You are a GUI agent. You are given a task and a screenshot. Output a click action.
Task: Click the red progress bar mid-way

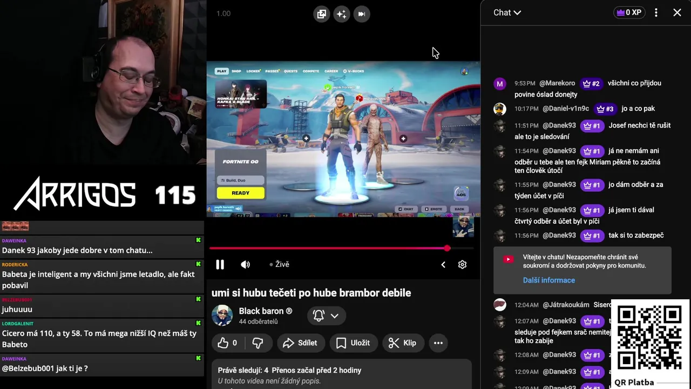click(x=328, y=248)
